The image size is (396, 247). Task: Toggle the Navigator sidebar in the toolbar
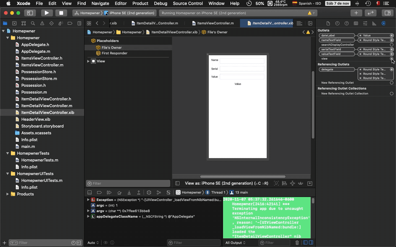(30, 13)
